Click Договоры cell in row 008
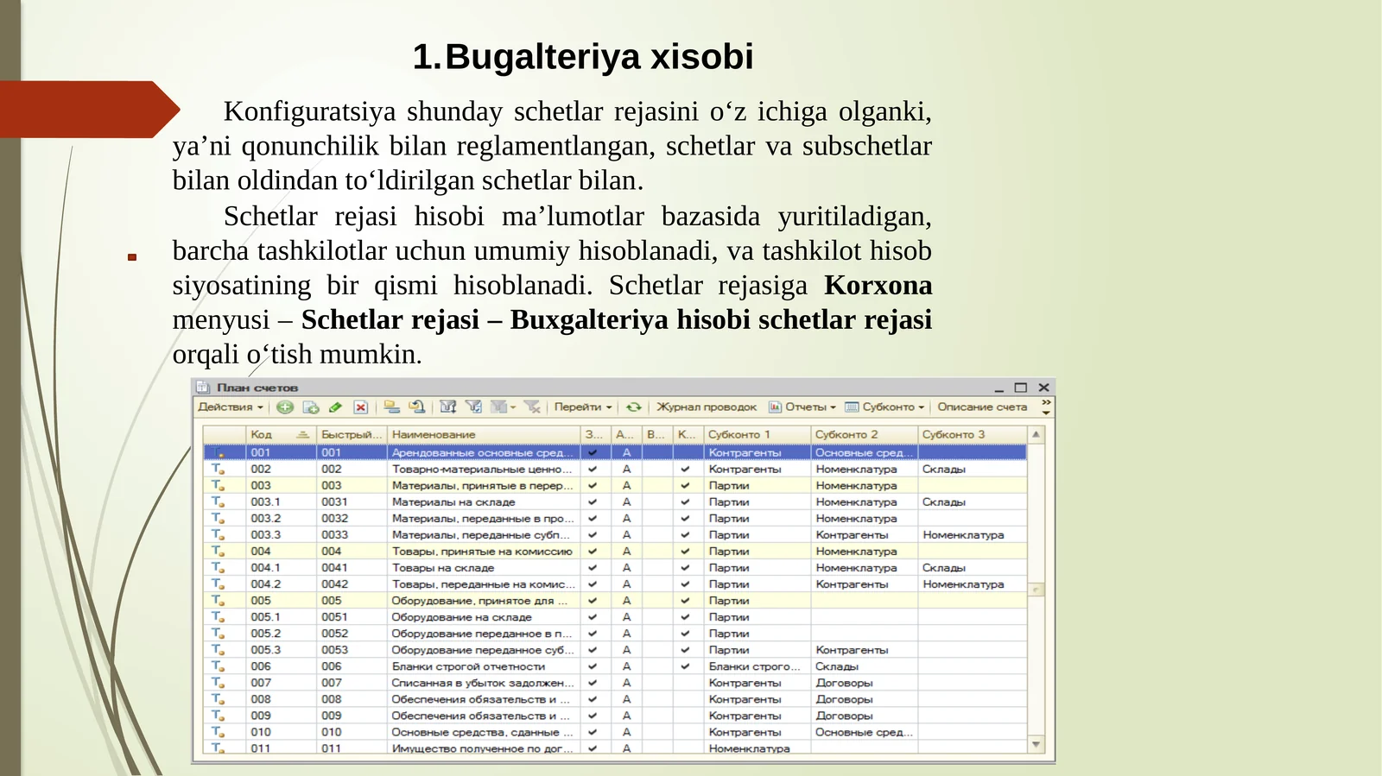 [865, 698]
